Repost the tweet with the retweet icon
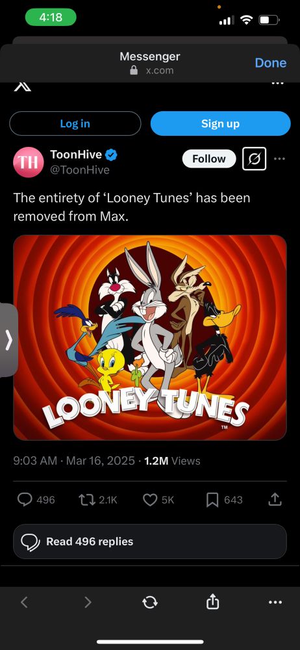The height and width of the screenshot is (650, 300). pos(87,500)
